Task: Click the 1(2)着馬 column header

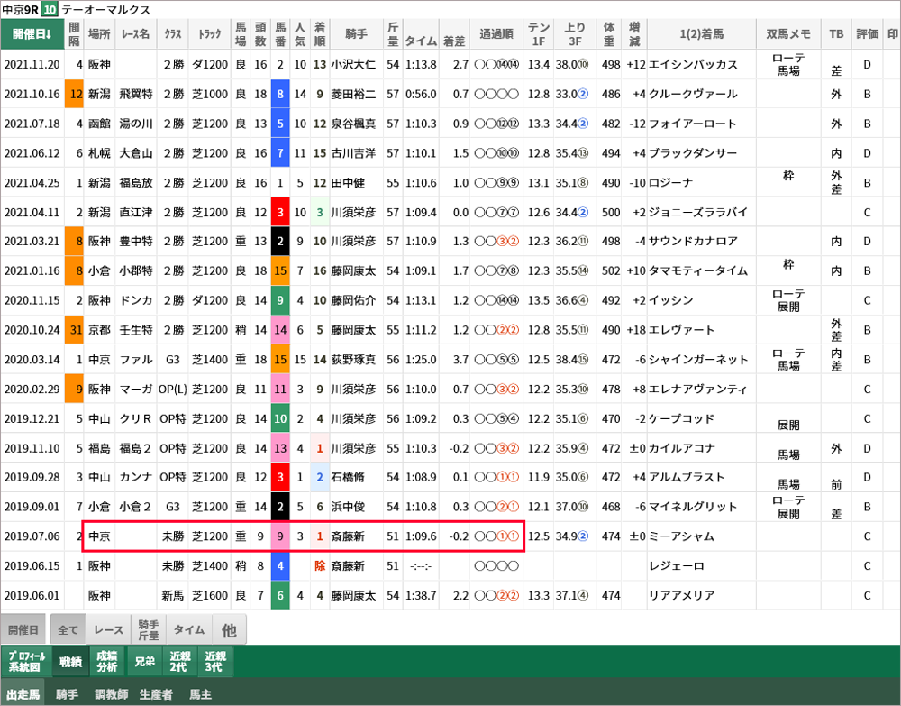Action: pyautogui.click(x=702, y=34)
